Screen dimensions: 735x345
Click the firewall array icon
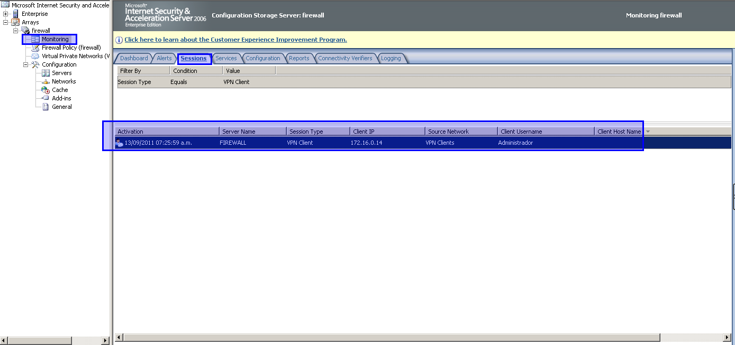click(x=25, y=31)
